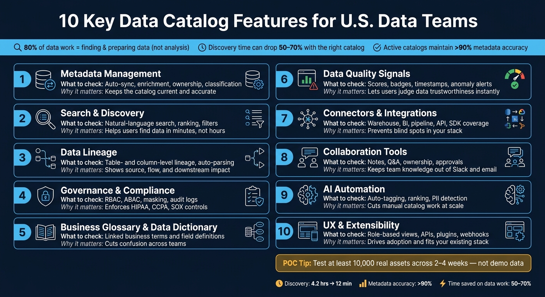
Task: Click the Metadata Management heading
Action: click(x=111, y=73)
